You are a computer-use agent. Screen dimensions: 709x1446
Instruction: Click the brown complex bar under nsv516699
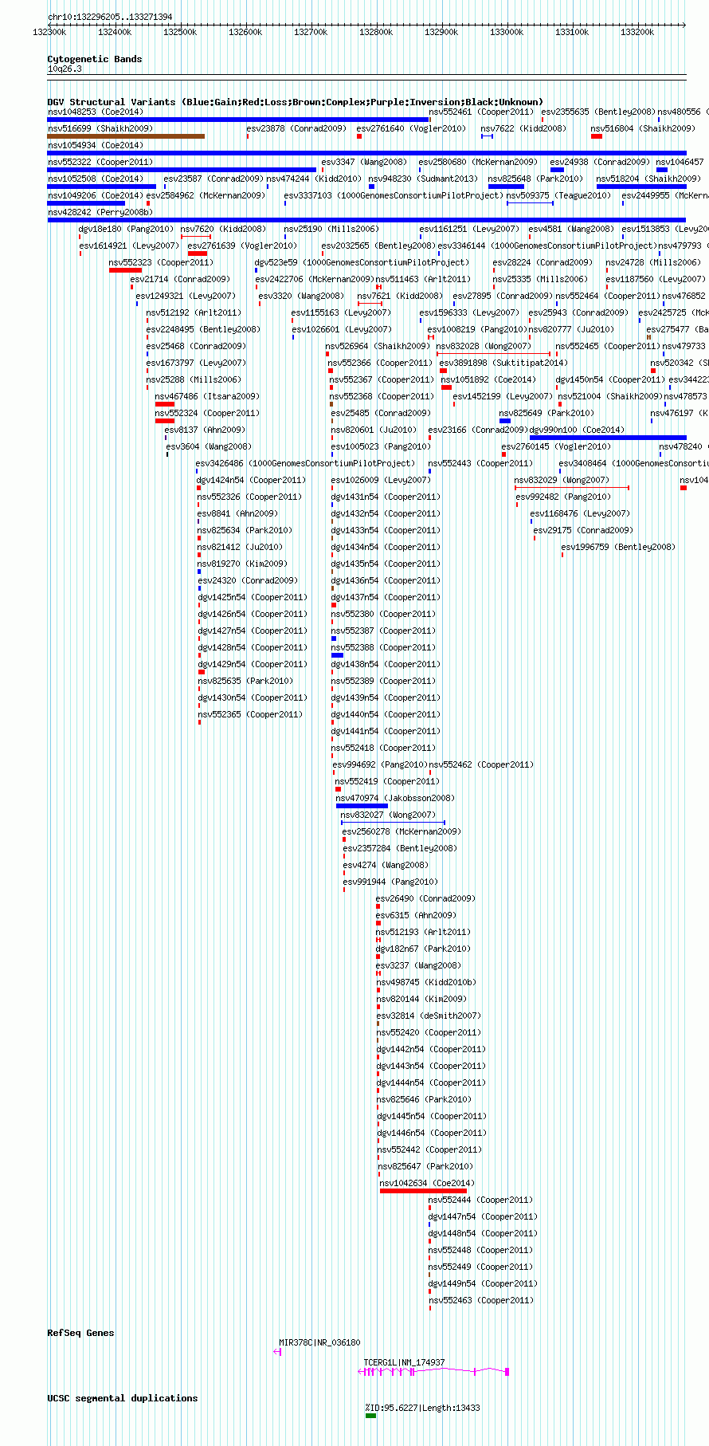[126, 136]
